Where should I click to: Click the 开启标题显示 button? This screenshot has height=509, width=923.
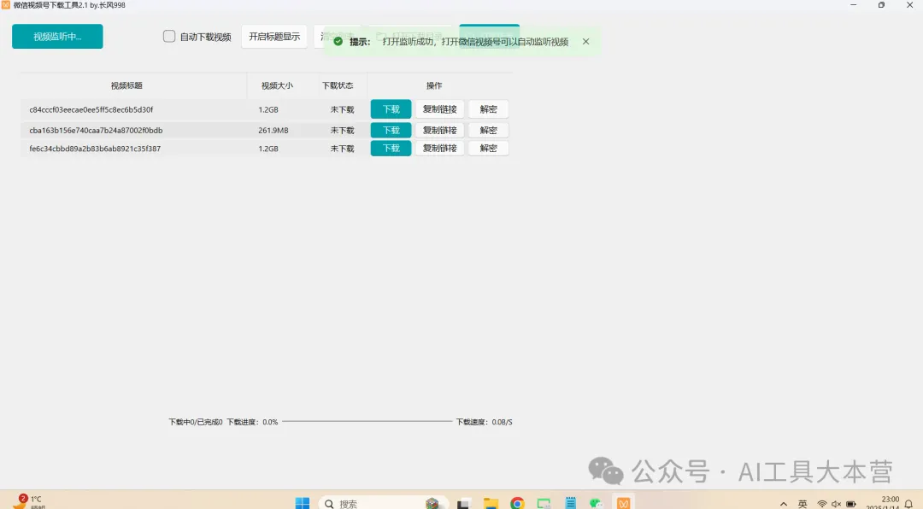tap(274, 37)
